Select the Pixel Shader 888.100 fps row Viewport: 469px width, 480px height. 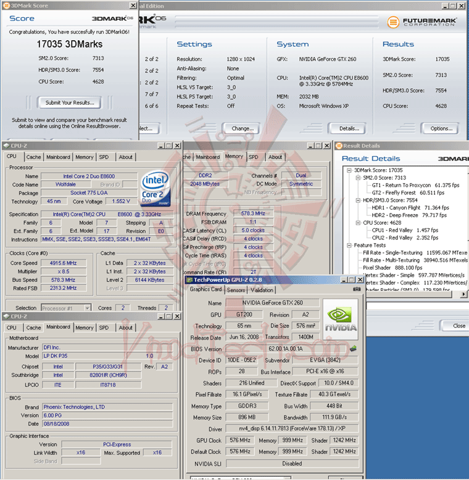pos(392,268)
